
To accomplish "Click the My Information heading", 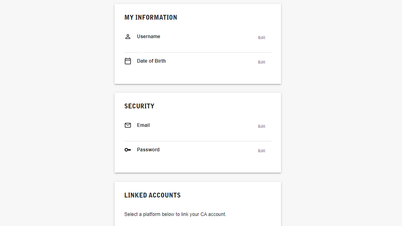I will tap(151, 17).
